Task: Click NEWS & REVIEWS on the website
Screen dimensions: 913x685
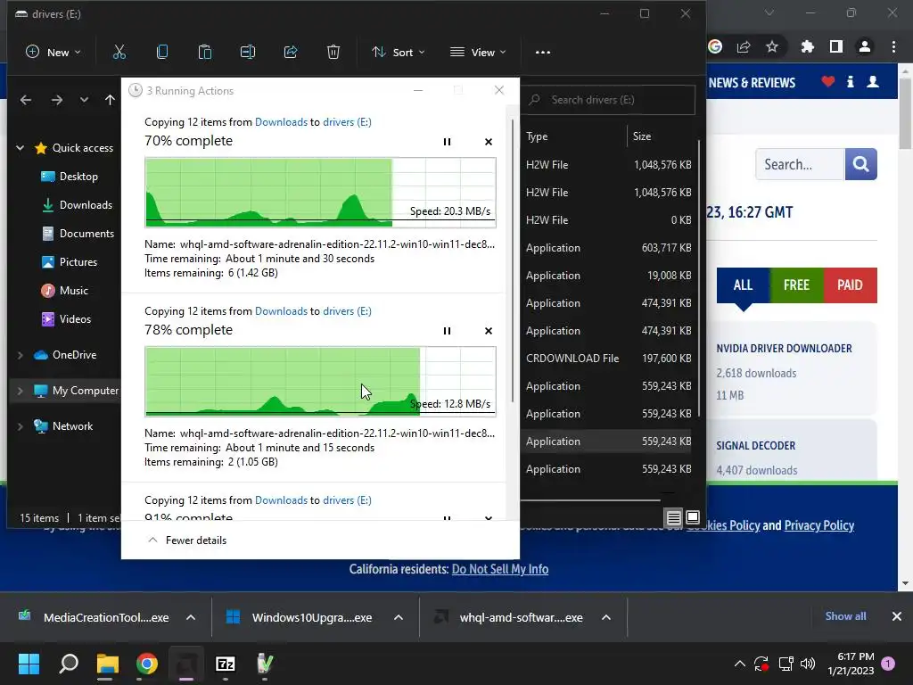Action: point(752,83)
